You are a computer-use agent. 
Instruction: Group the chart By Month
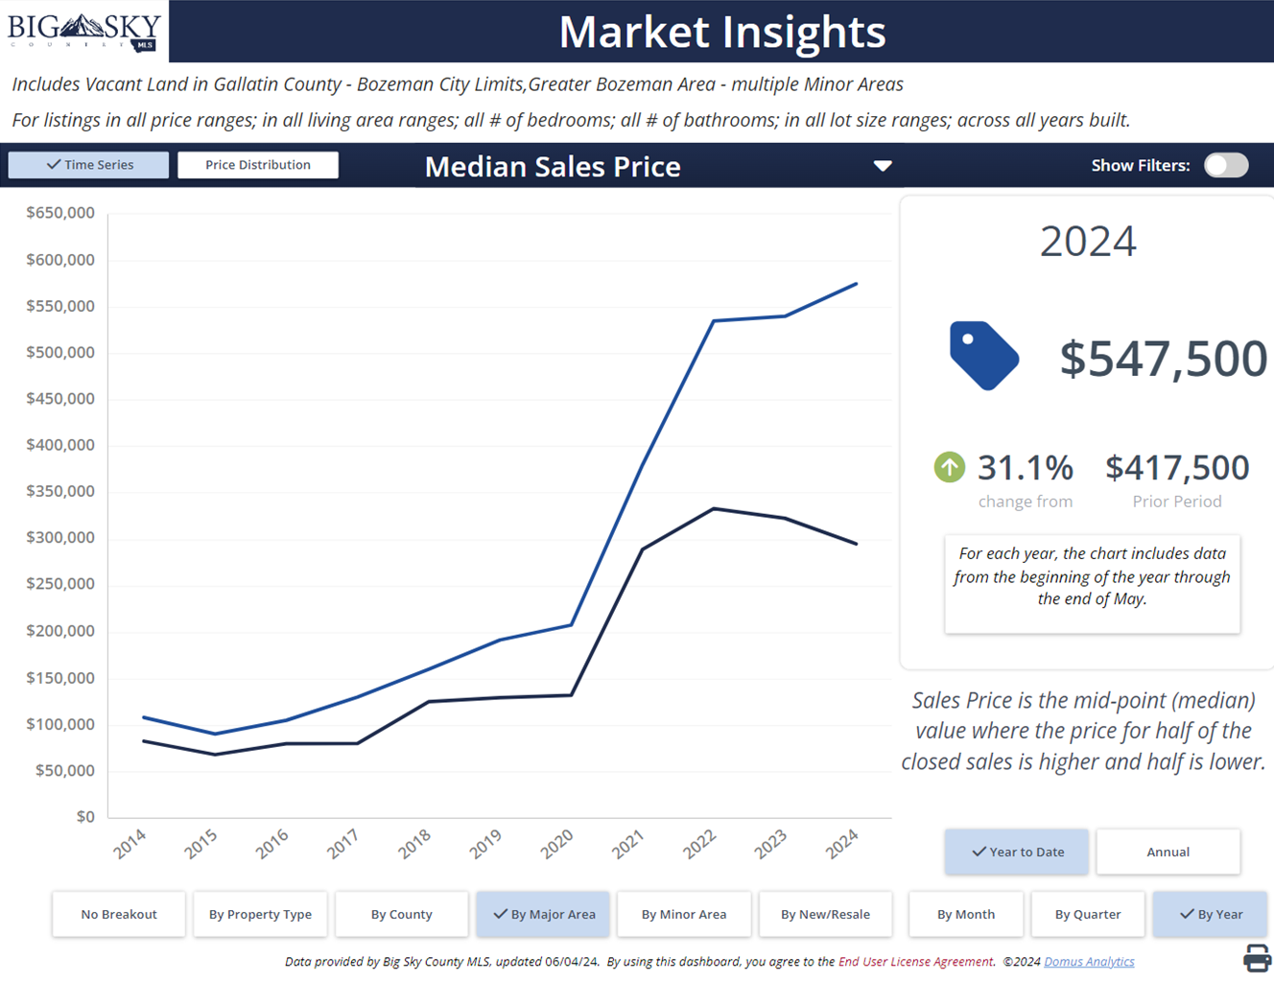point(965,914)
